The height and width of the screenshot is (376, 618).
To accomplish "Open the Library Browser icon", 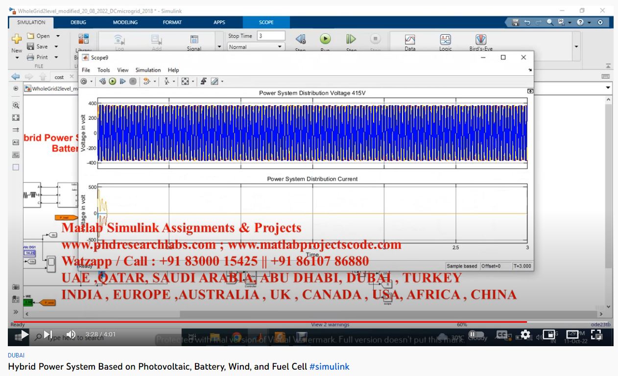I will (x=84, y=39).
